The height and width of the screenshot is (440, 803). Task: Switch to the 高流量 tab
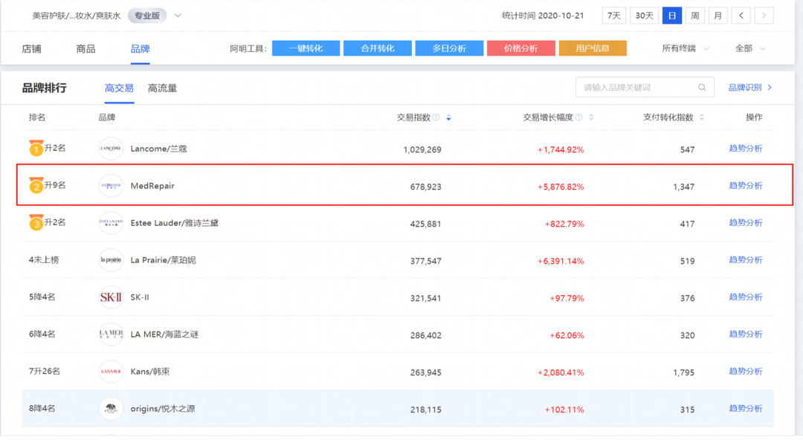(162, 88)
